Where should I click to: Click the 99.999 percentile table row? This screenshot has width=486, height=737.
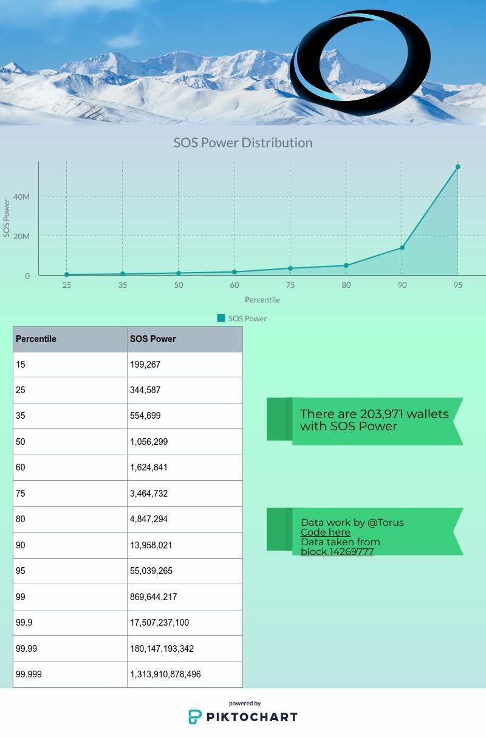(x=128, y=674)
